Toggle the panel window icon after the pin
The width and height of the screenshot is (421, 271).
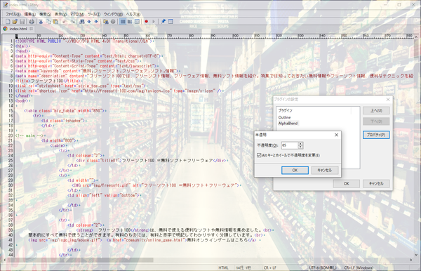pyautogui.click(x=171, y=22)
